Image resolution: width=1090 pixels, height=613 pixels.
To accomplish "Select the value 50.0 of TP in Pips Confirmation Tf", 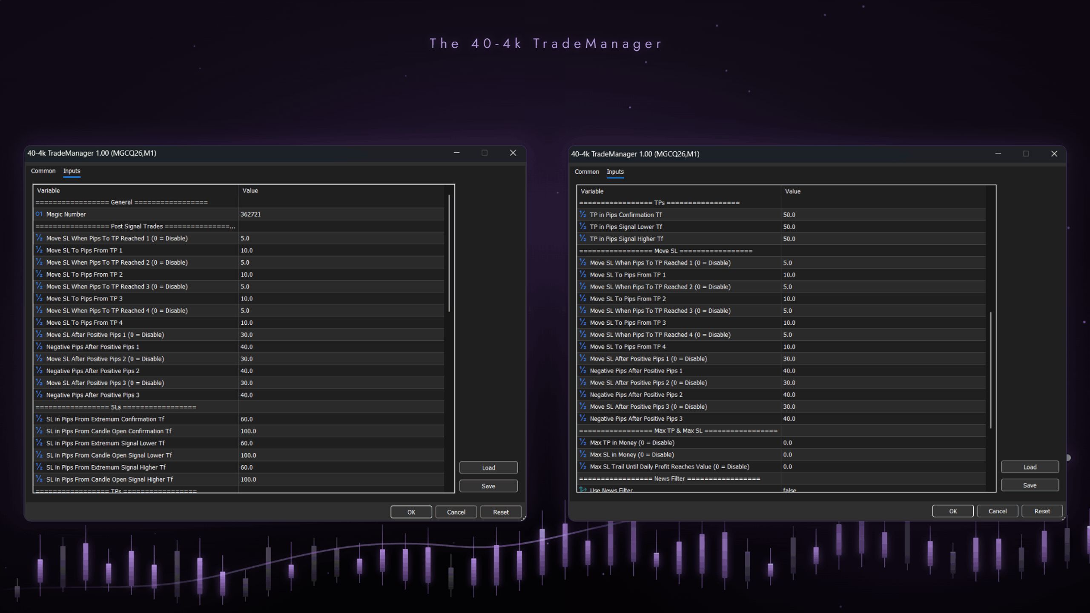I will tap(789, 215).
